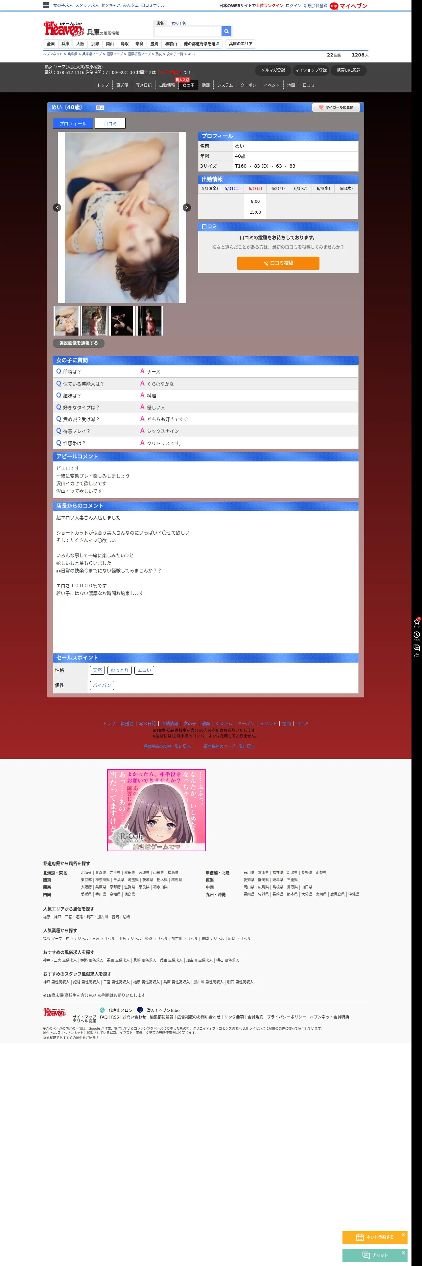Switch to the 口コミ profile tab
This screenshot has width=422, height=1266.
click(110, 123)
